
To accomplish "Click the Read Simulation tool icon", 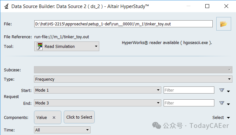I will tap(40, 46).
